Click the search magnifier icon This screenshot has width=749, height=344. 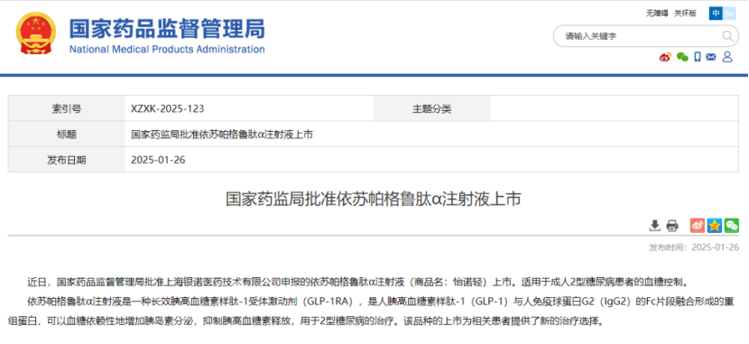pos(727,36)
